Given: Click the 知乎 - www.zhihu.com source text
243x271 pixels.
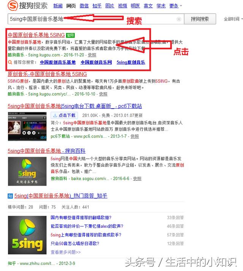Looking at the screenshot, I should click(x=31, y=263).
